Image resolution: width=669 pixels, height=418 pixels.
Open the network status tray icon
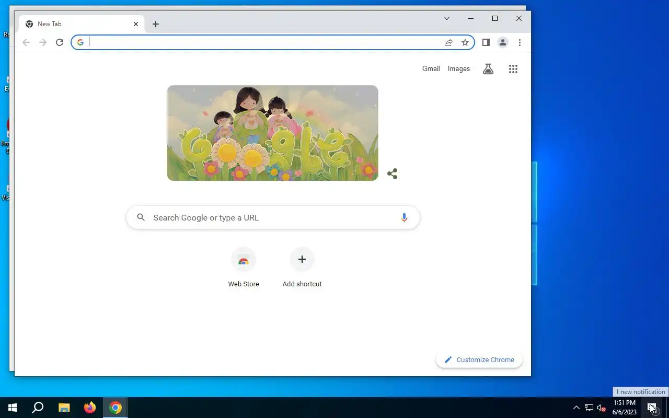coord(589,408)
